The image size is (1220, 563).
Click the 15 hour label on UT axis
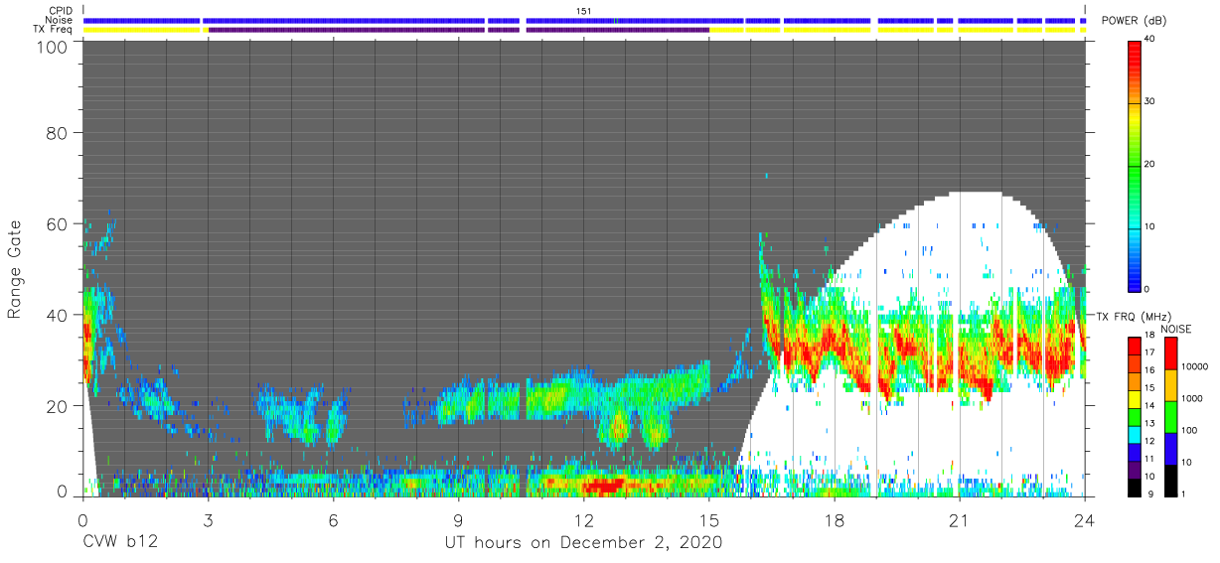[x=708, y=519]
